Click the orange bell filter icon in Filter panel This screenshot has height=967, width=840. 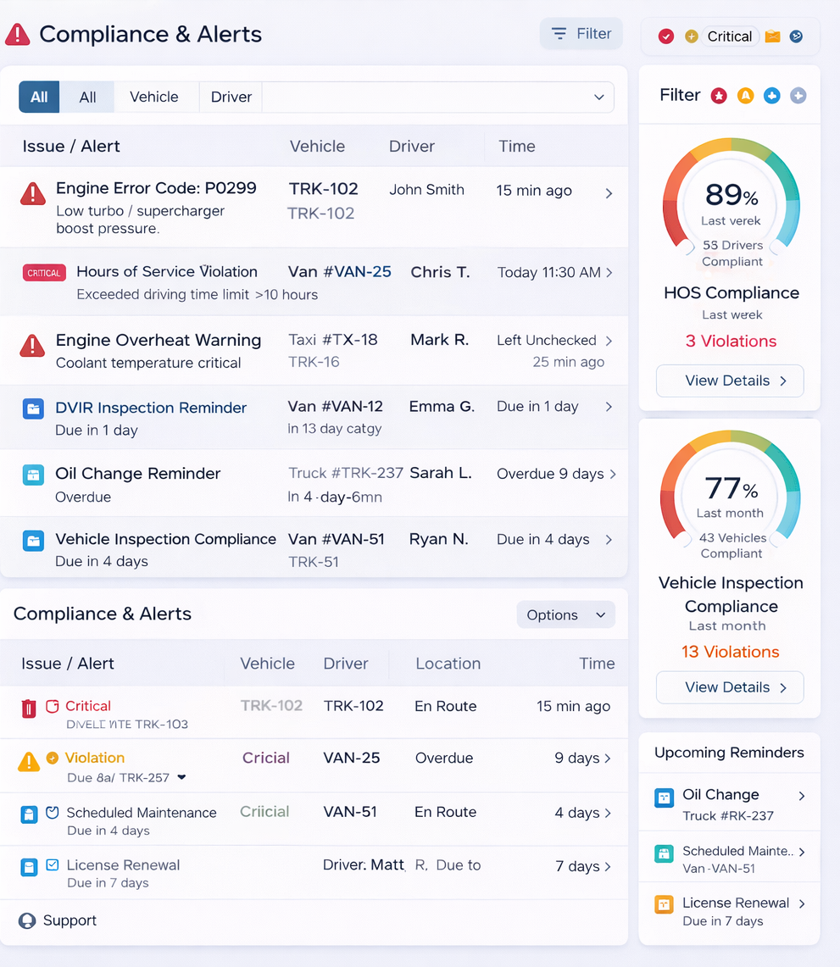(745, 96)
